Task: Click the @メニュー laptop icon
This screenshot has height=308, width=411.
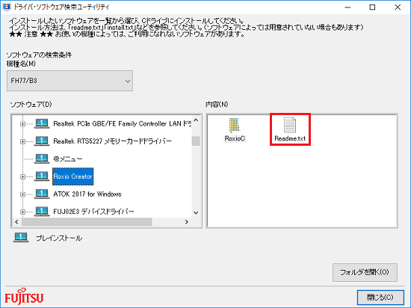Action: [42, 158]
